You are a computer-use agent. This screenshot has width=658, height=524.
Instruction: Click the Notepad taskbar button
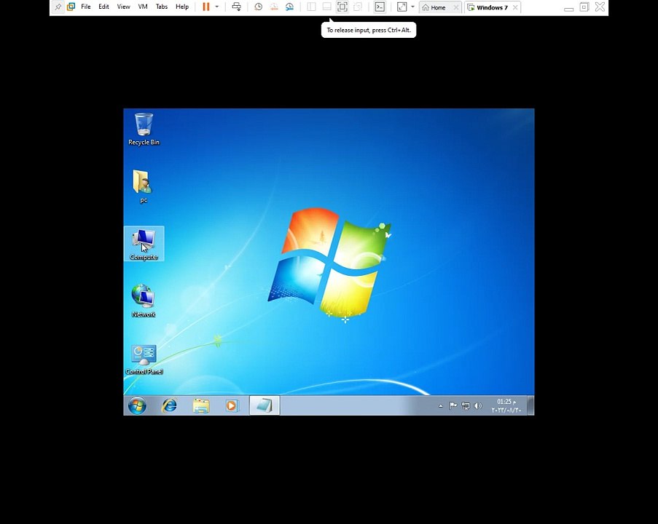(265, 405)
